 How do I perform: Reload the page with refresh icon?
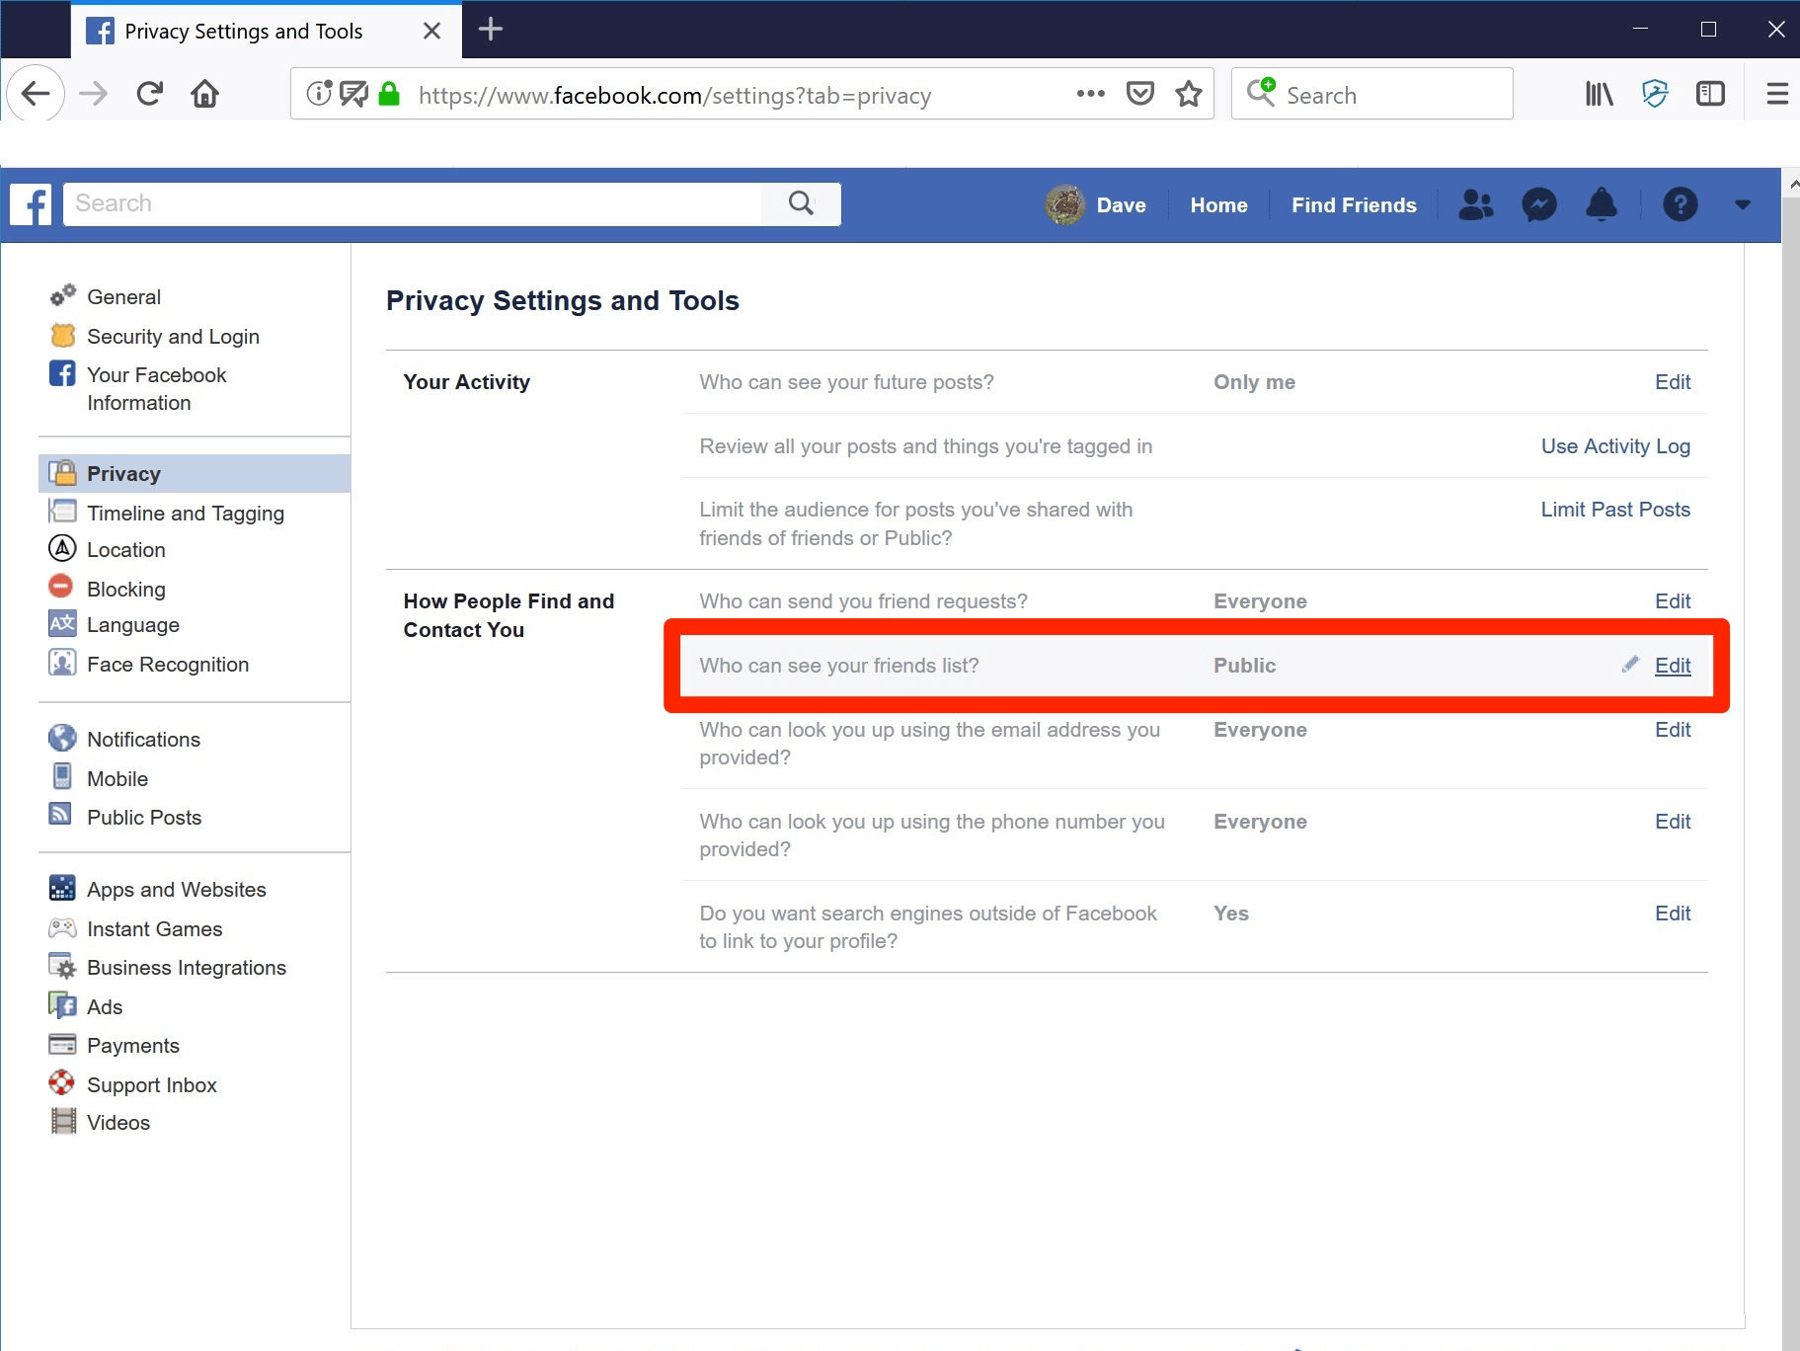(x=149, y=94)
